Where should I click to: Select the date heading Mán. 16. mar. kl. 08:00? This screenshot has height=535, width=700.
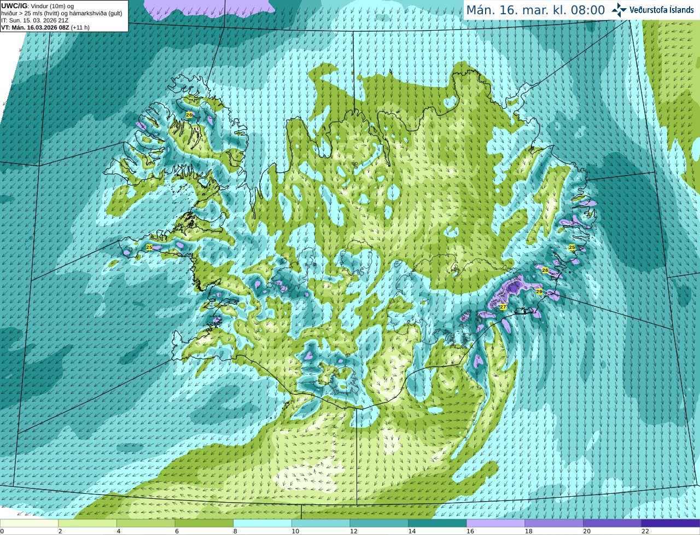point(535,10)
